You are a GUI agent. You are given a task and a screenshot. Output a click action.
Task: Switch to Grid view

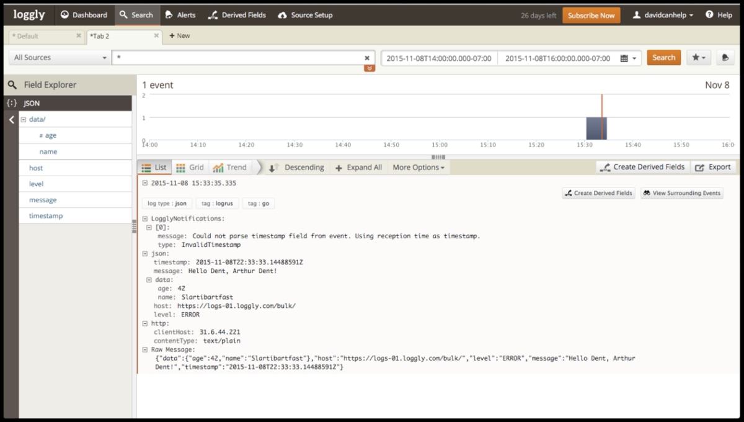pyautogui.click(x=190, y=167)
